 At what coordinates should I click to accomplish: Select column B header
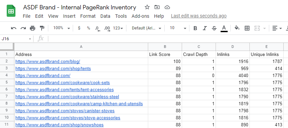tap(165, 47)
